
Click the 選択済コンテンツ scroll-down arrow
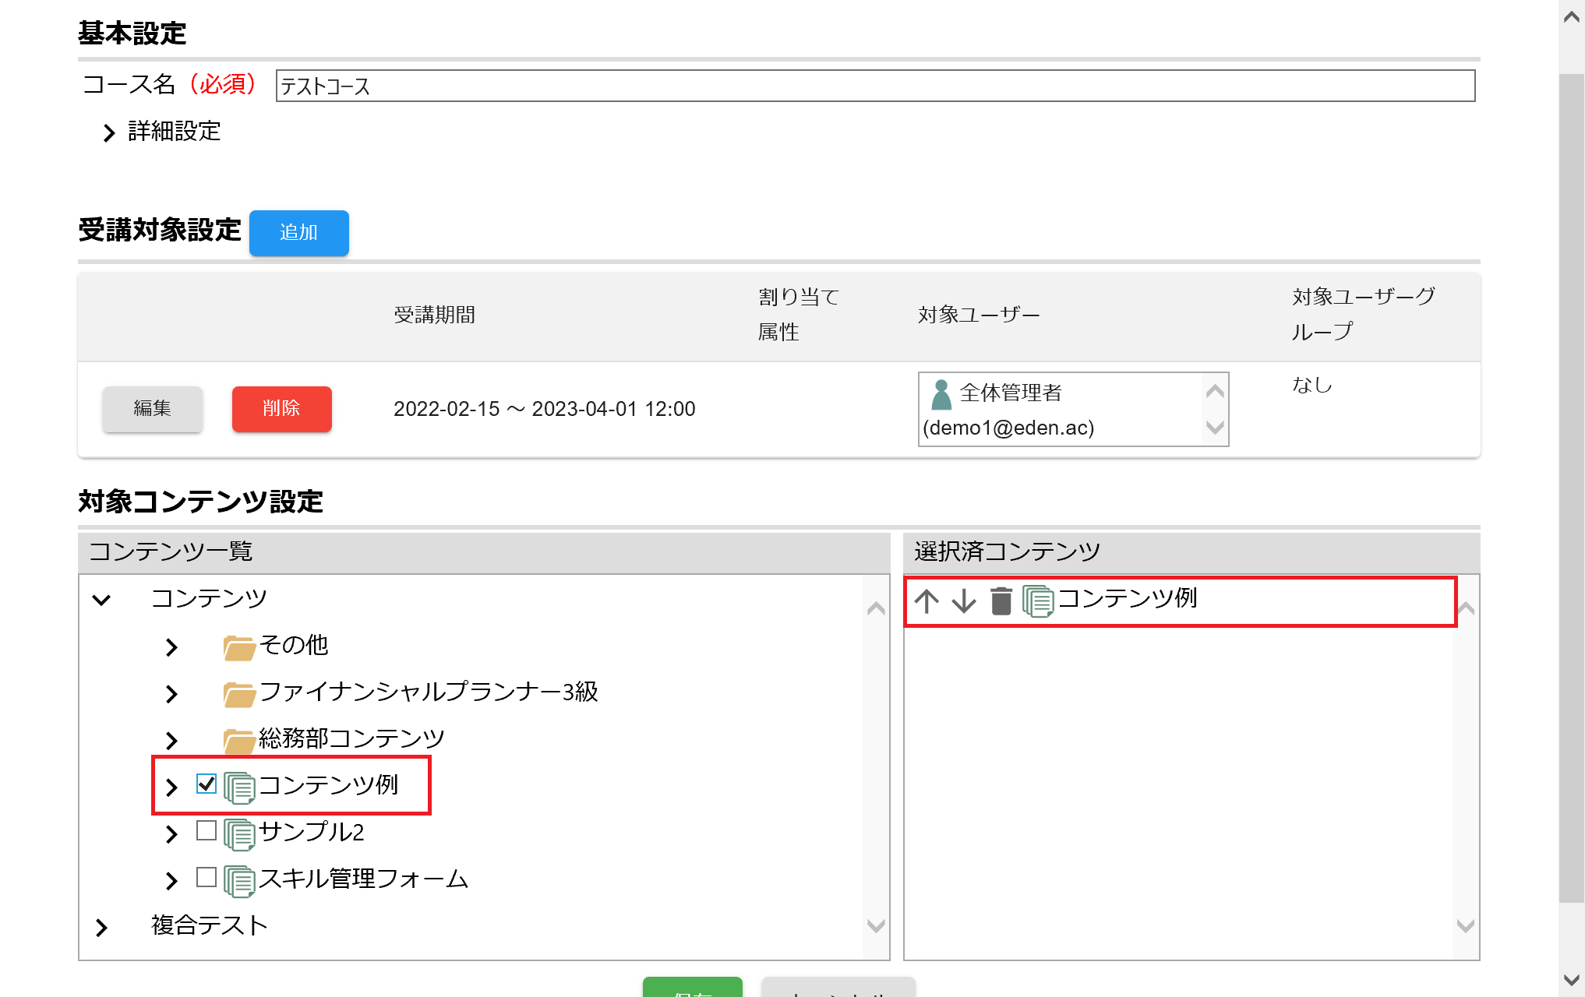tap(1465, 925)
